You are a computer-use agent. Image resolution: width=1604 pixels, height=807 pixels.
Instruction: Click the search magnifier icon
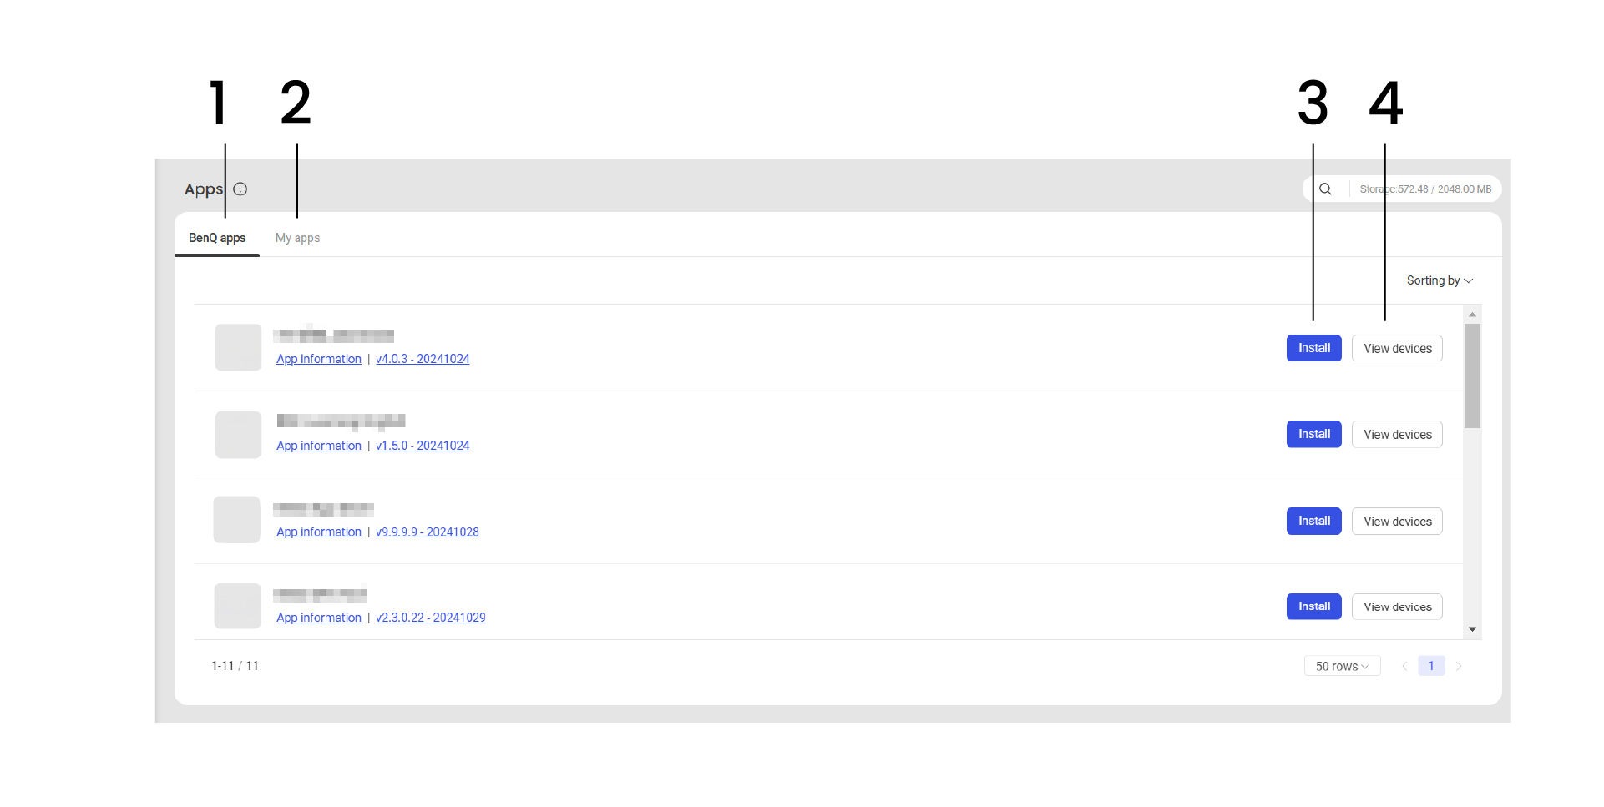click(x=1325, y=189)
